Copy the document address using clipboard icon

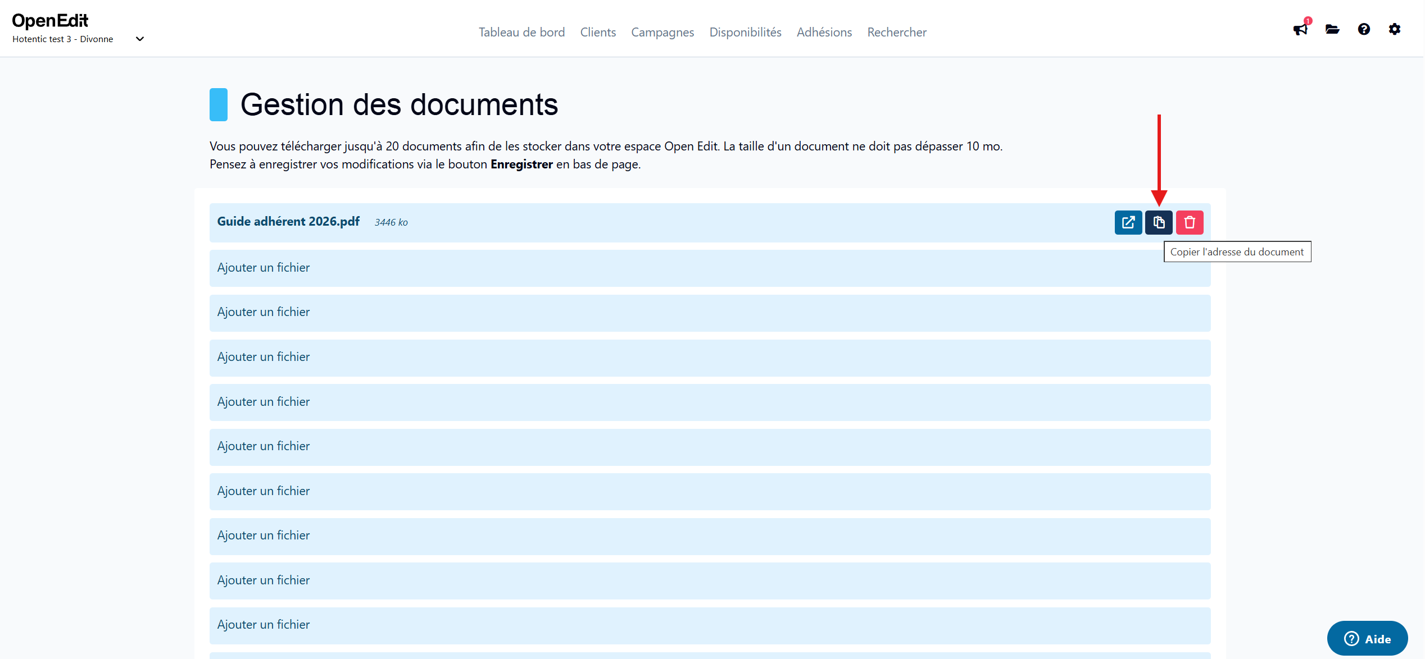click(1159, 222)
